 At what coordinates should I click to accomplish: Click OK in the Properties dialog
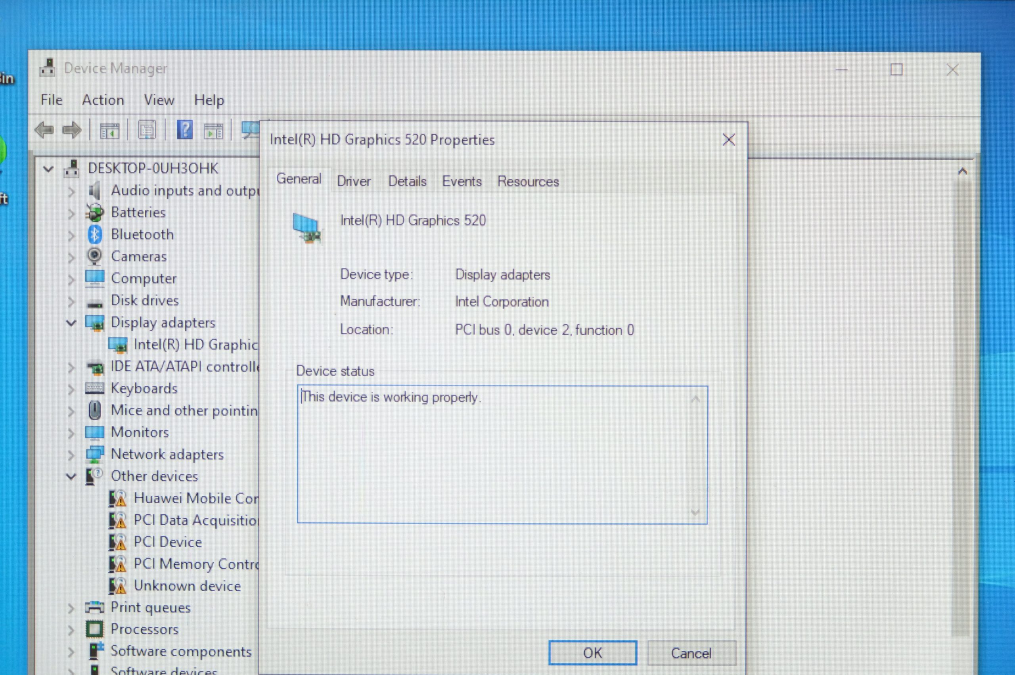pyautogui.click(x=592, y=653)
